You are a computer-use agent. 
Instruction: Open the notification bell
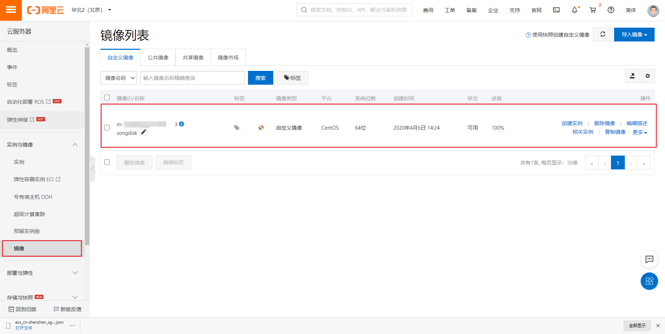(575, 10)
